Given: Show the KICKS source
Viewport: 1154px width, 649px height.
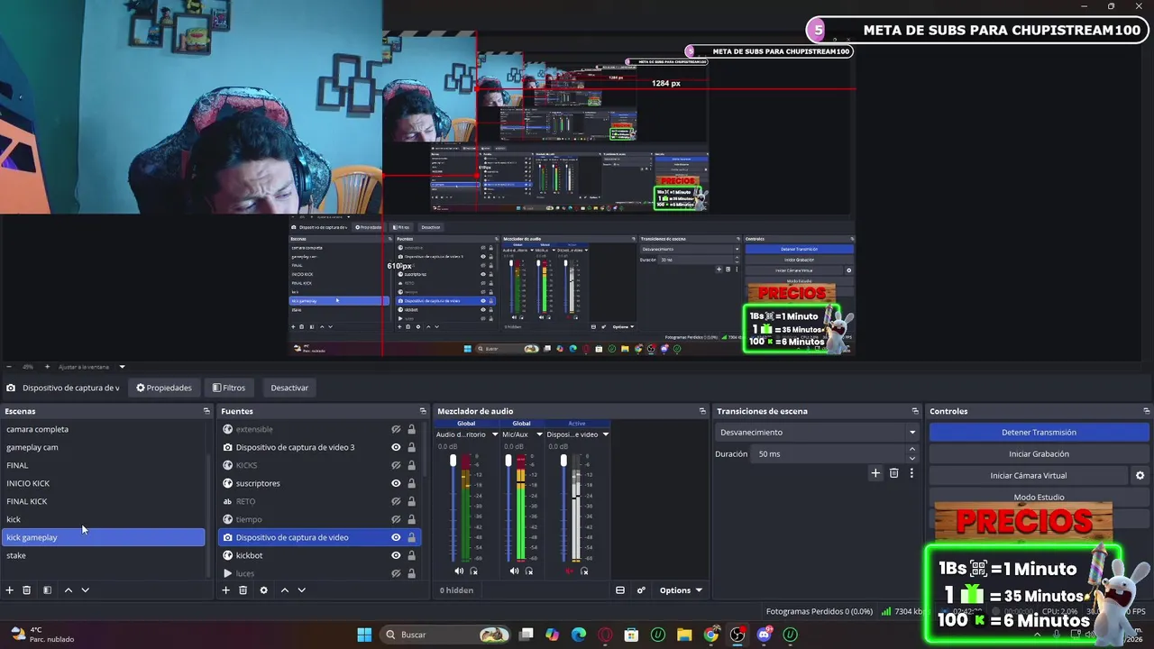Looking at the screenshot, I should (x=396, y=465).
